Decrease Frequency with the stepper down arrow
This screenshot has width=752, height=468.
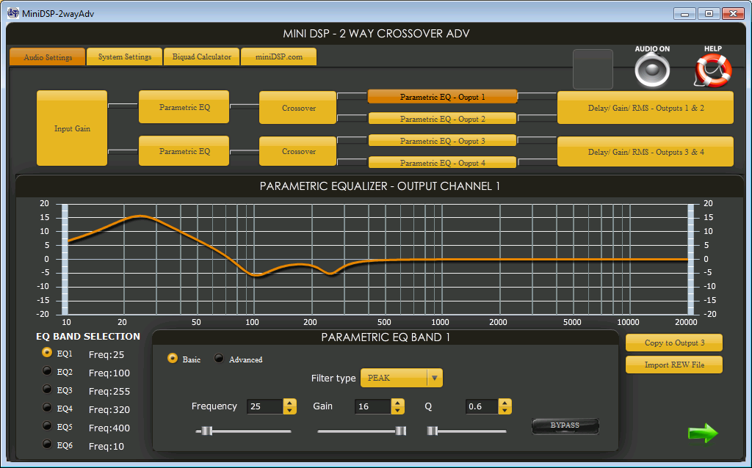[289, 411]
